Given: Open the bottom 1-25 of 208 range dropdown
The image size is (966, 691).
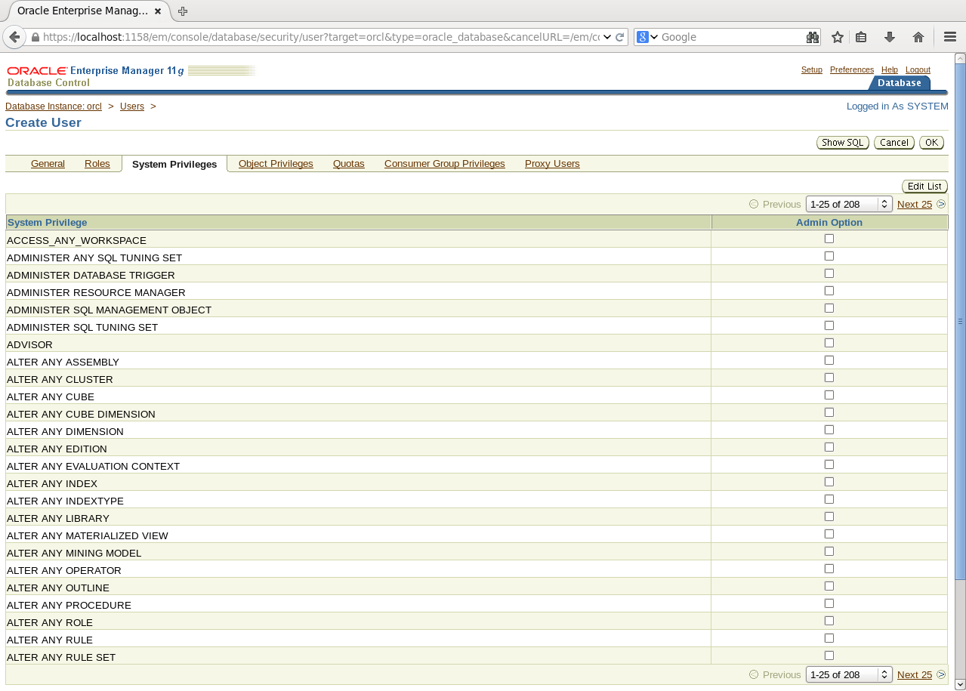Looking at the screenshot, I should pyautogui.click(x=849, y=674).
